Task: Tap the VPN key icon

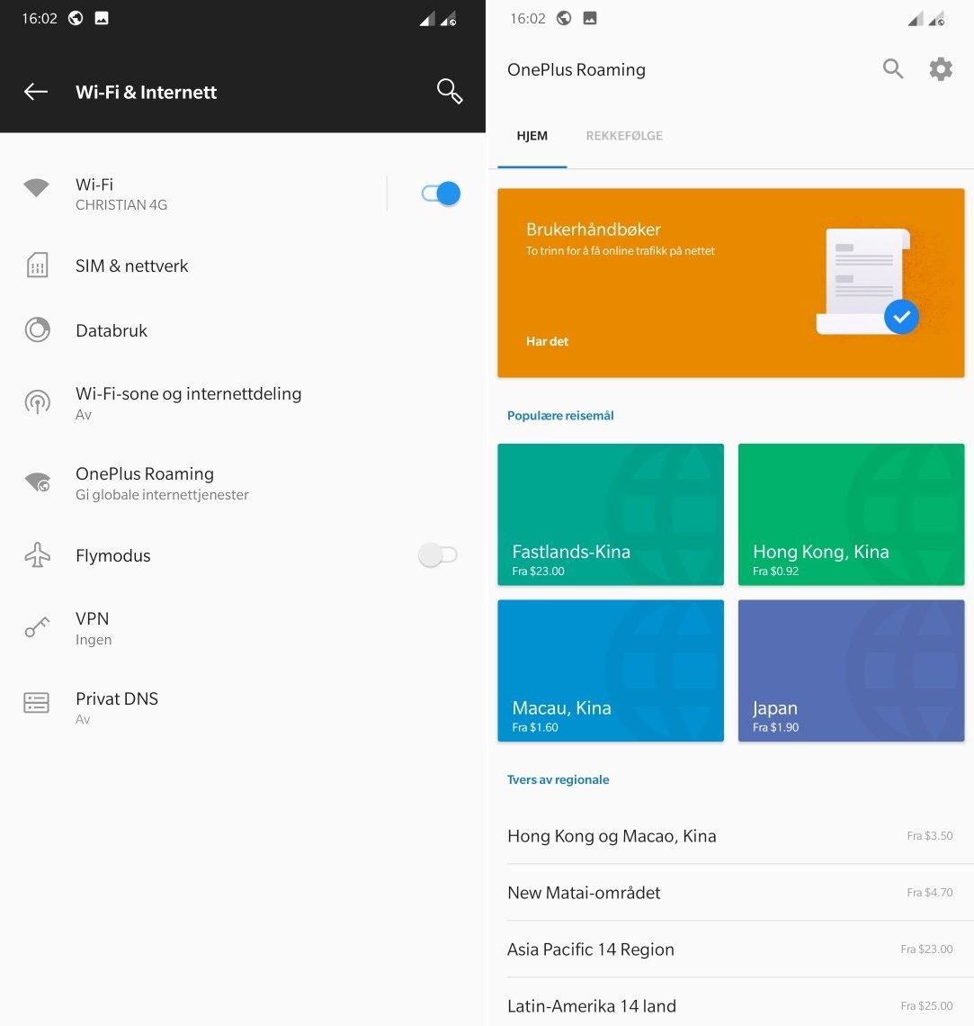Action: tap(37, 627)
